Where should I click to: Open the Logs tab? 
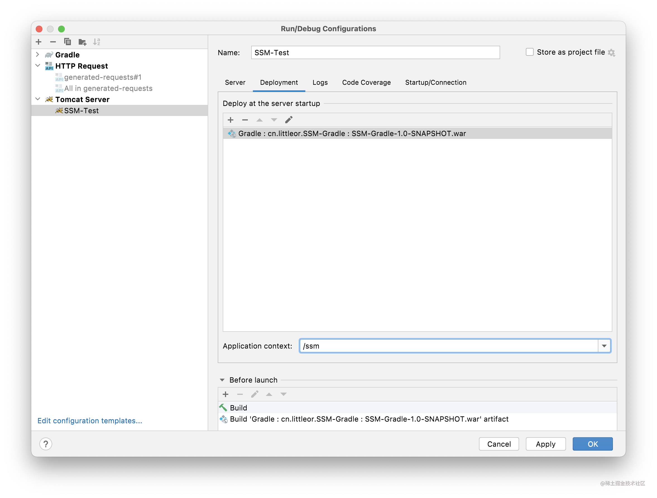[320, 83]
